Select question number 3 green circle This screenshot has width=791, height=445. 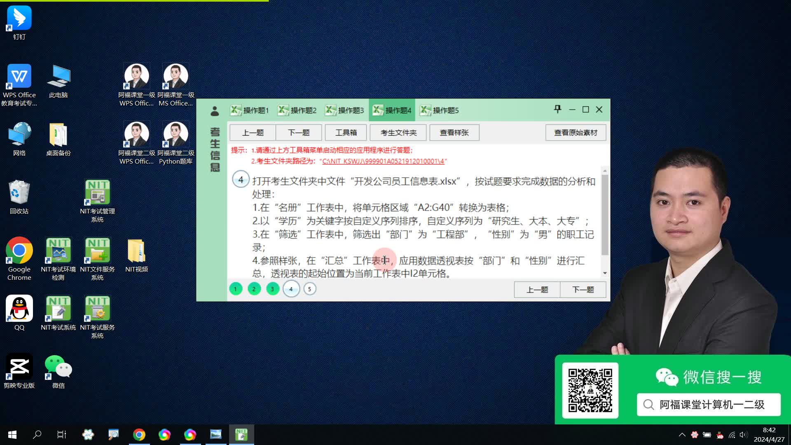(272, 289)
